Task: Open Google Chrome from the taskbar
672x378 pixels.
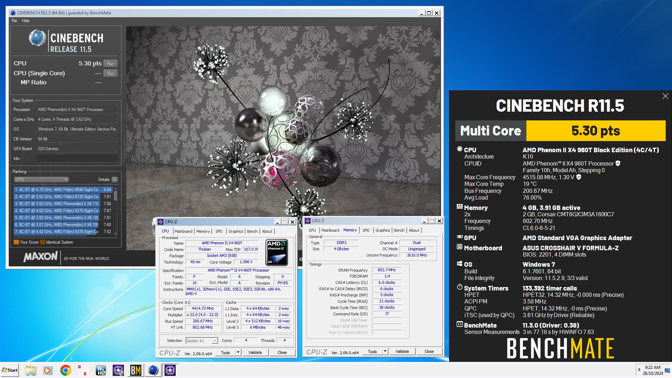Action: tap(65, 370)
